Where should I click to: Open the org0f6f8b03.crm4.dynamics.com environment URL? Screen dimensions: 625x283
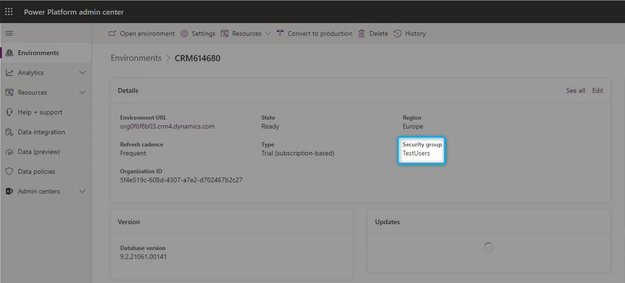click(x=167, y=126)
